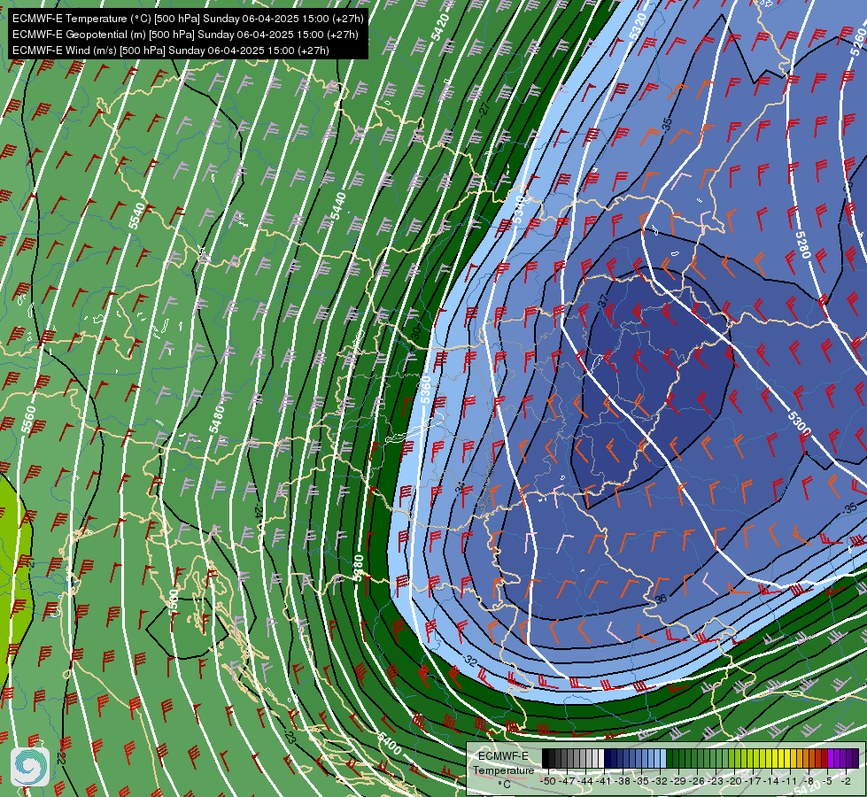
Task: Click the 5560 geopotential contour label
Action: tap(28, 419)
